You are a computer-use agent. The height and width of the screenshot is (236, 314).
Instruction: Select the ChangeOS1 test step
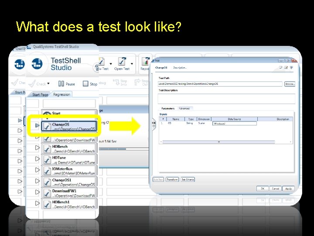pos(69,182)
